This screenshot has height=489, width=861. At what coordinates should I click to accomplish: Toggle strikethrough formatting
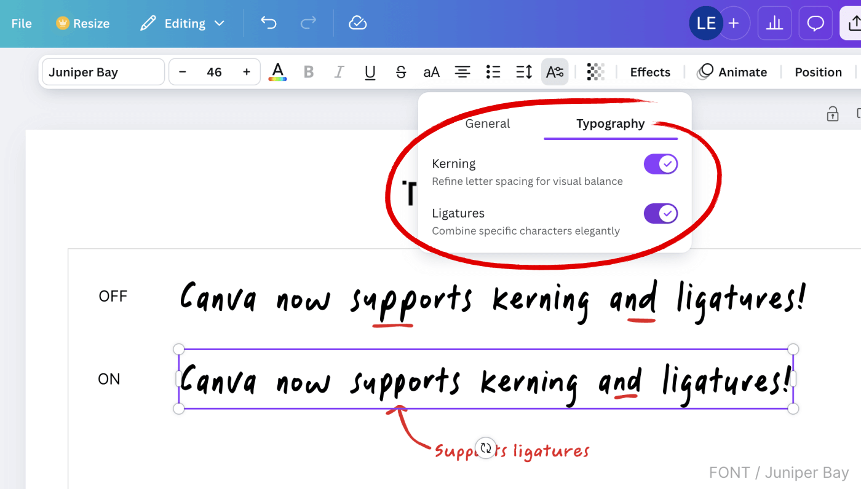401,72
